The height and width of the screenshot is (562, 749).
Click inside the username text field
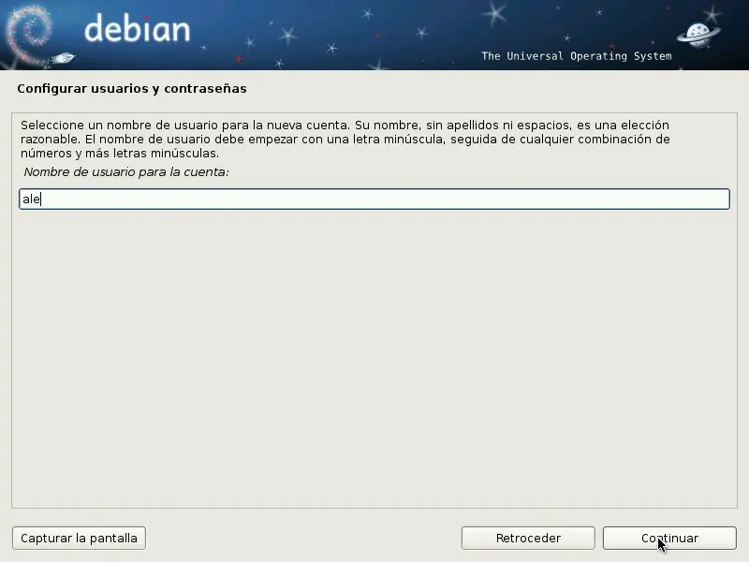[x=374, y=199]
